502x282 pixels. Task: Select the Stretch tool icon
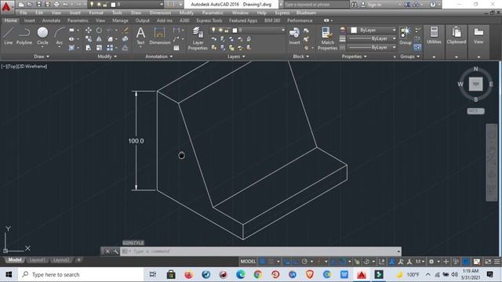(89, 48)
